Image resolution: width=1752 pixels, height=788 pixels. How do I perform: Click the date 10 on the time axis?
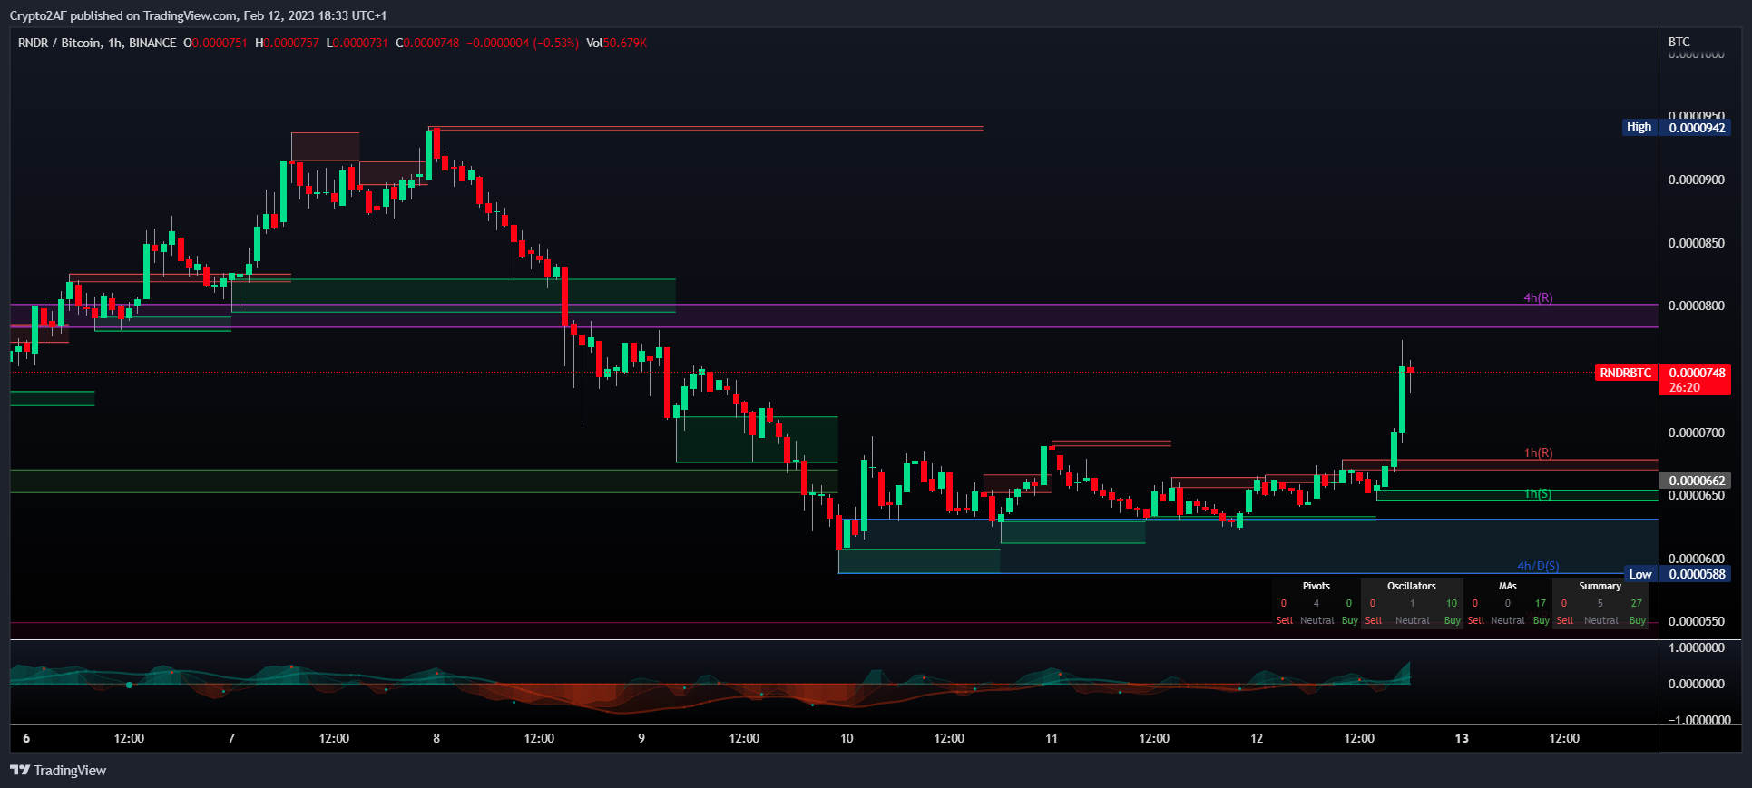pos(847,738)
